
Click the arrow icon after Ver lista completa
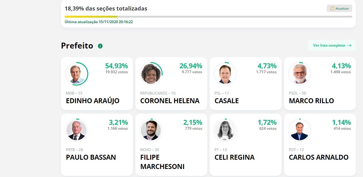click(349, 45)
